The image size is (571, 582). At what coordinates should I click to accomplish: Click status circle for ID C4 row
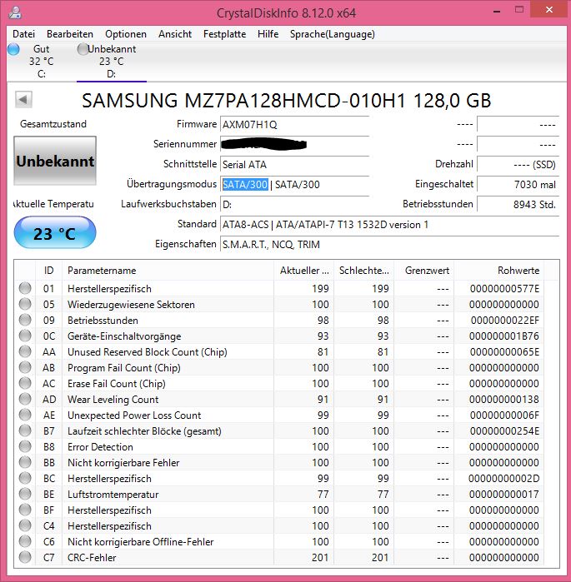pos(25,525)
